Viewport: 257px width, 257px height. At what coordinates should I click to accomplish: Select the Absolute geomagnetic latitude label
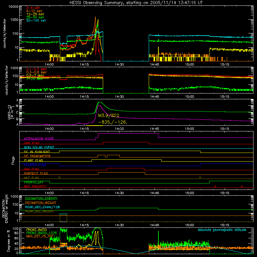pos(222,230)
